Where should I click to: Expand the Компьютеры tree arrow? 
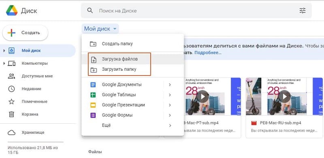4,63
